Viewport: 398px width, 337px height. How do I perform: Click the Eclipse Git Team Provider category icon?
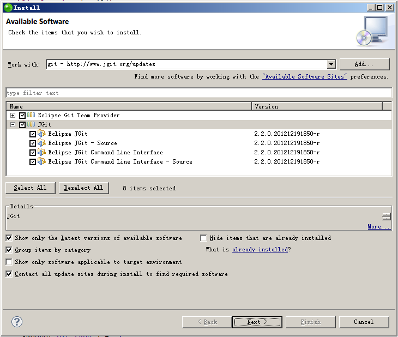click(31, 115)
